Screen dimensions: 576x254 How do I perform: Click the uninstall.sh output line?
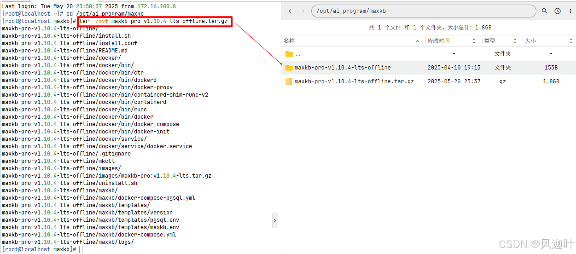70,183
